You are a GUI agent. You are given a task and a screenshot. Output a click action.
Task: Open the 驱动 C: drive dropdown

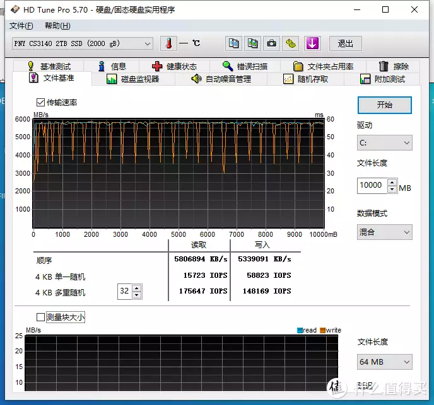coord(384,142)
